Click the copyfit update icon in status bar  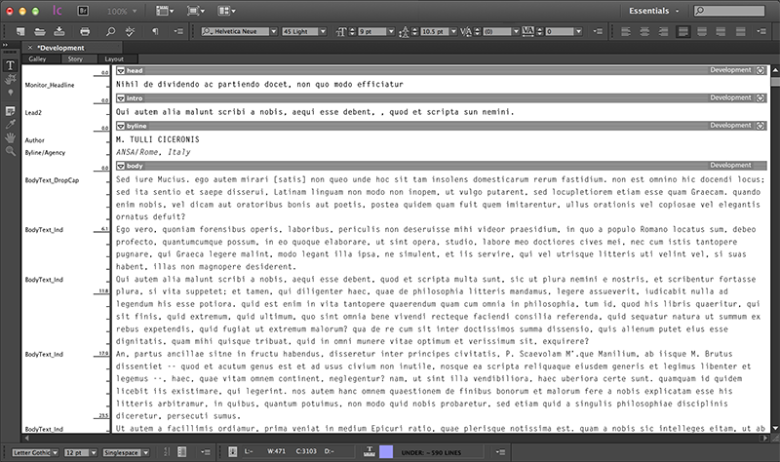pos(232,451)
